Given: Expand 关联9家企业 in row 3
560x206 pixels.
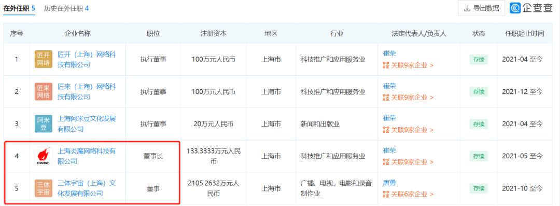Looking at the screenshot, I should pos(408,130).
